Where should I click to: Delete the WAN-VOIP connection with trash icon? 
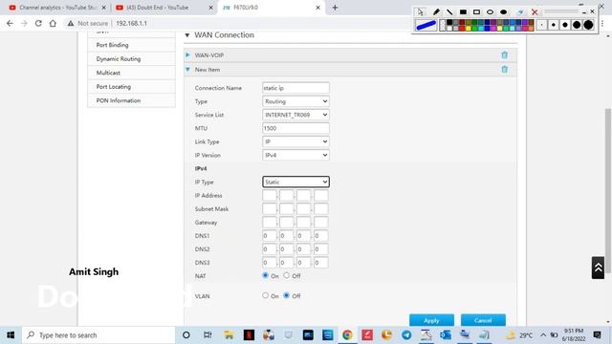pyautogui.click(x=504, y=55)
